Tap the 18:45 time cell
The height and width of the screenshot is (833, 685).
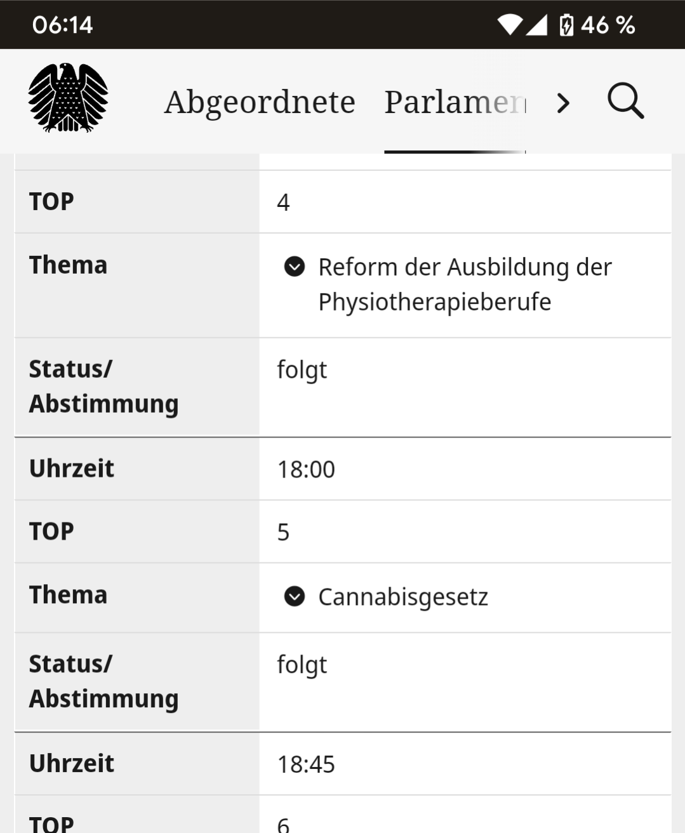pos(306,764)
